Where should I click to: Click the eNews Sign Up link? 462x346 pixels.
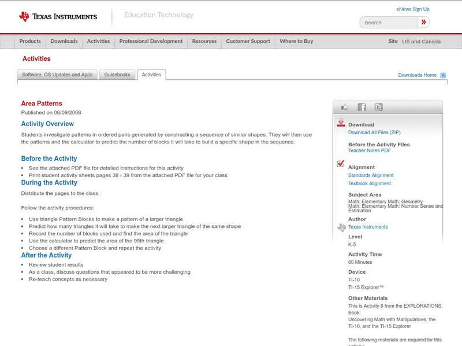412,9
